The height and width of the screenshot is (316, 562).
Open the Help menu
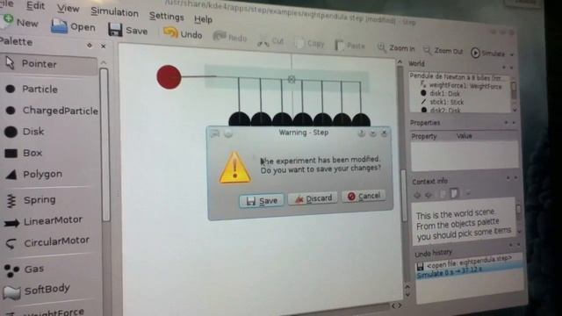pos(203,19)
